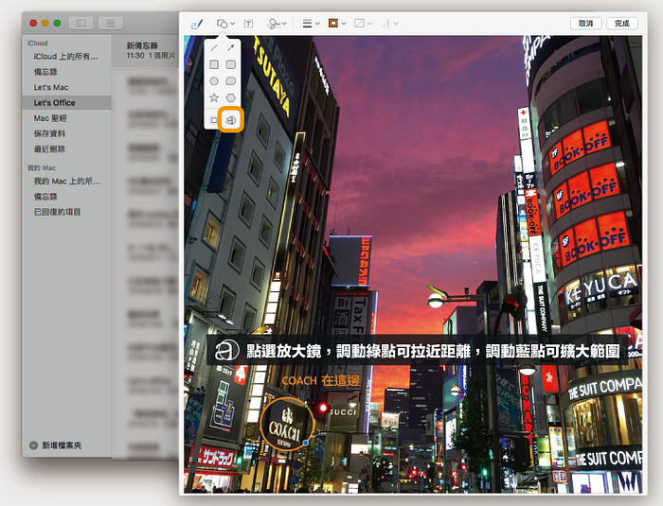This screenshot has width=663, height=506.
Task: Click the 完成 done button
Action: [621, 24]
